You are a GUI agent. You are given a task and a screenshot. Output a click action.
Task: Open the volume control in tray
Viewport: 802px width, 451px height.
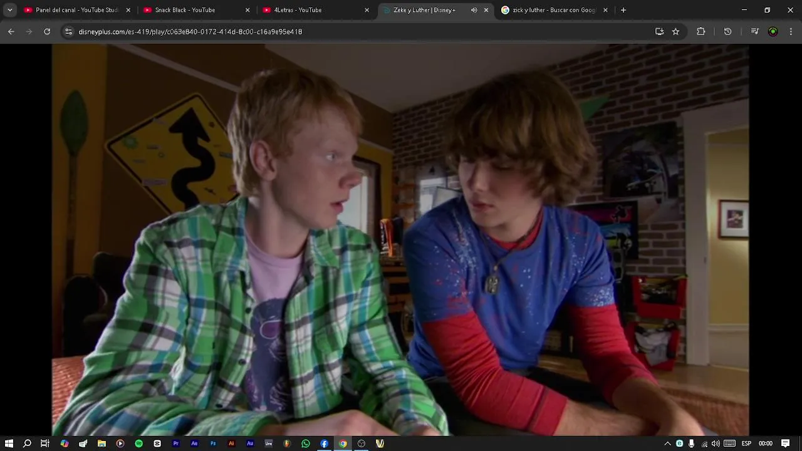pos(716,443)
